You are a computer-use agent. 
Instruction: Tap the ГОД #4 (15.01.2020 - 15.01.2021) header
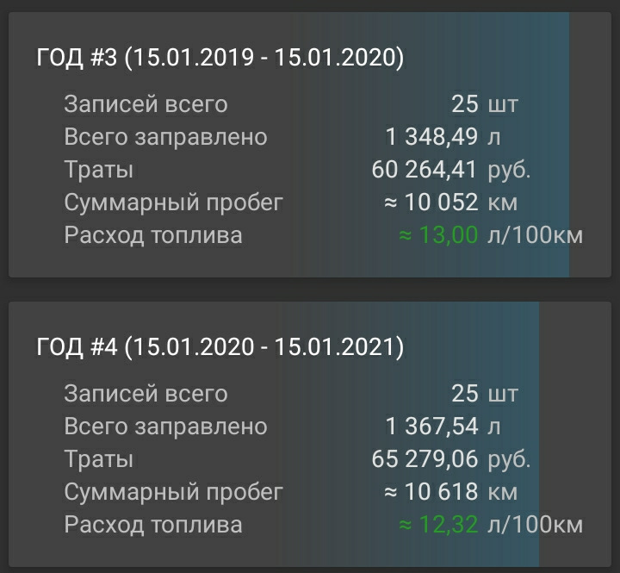tap(220, 347)
